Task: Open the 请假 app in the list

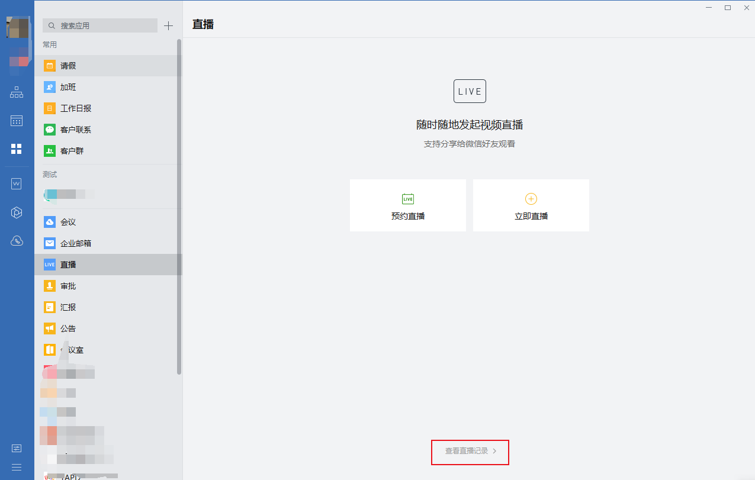Action: click(x=68, y=66)
